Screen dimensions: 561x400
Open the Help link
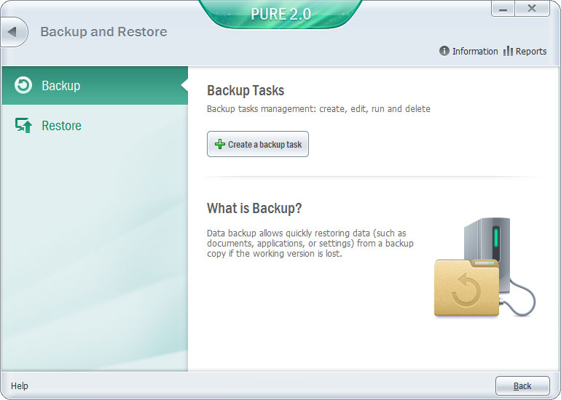tap(20, 385)
